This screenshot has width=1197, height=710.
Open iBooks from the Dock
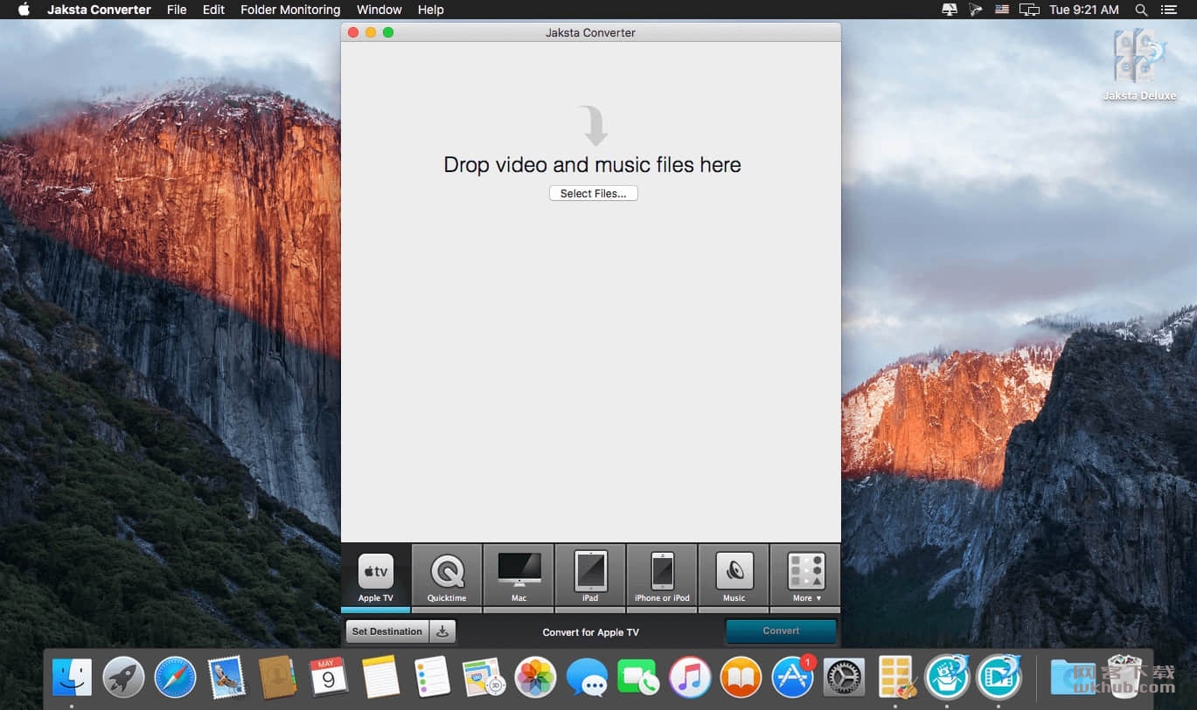(741, 677)
